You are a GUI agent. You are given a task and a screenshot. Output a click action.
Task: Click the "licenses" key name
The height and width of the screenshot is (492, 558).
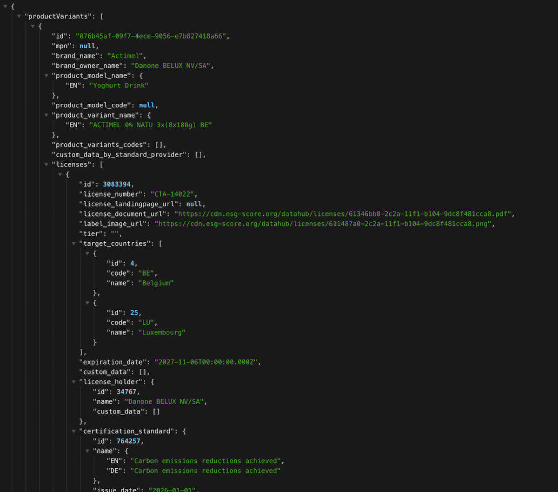(x=71, y=165)
